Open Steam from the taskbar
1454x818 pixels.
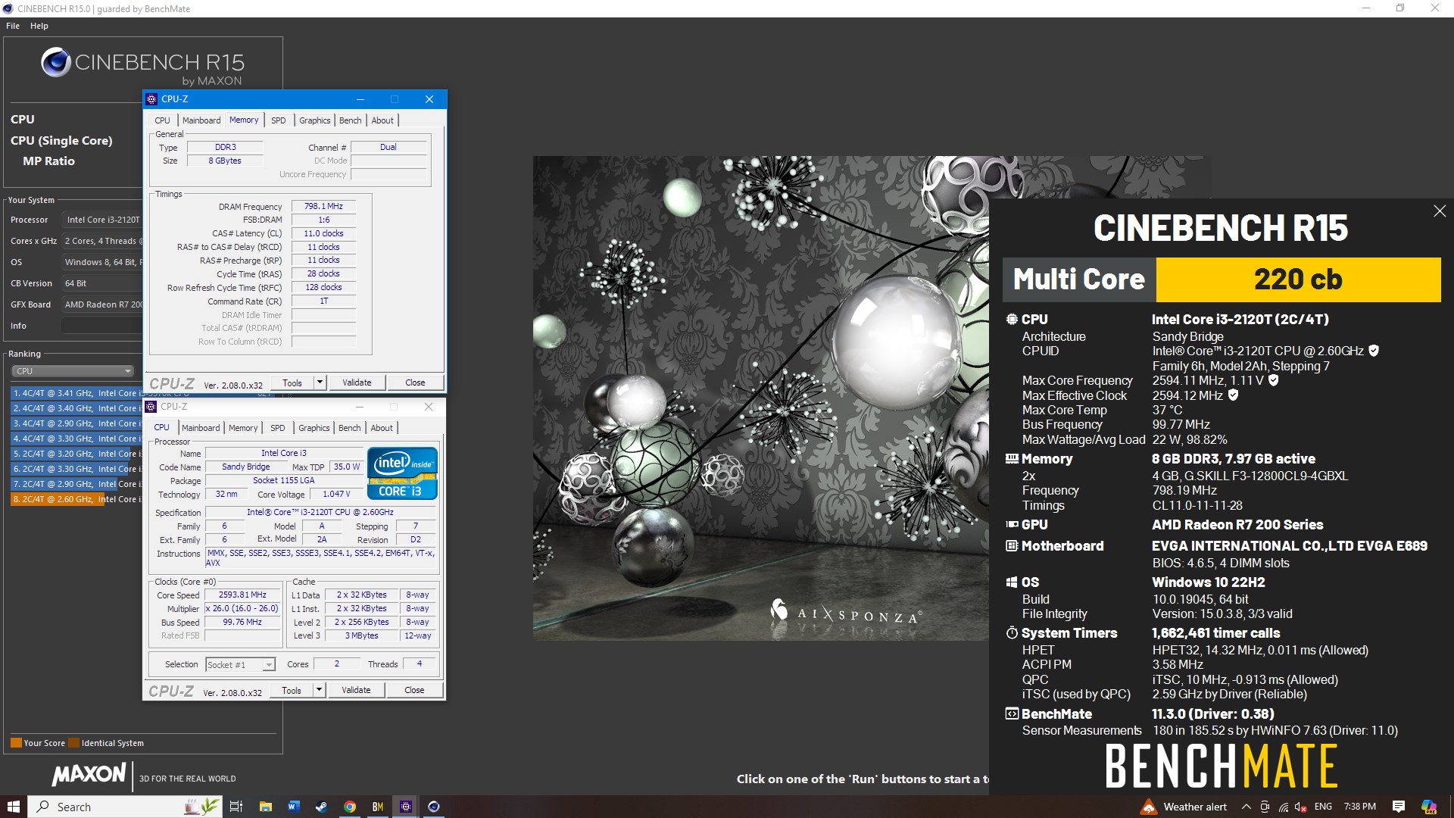point(321,807)
